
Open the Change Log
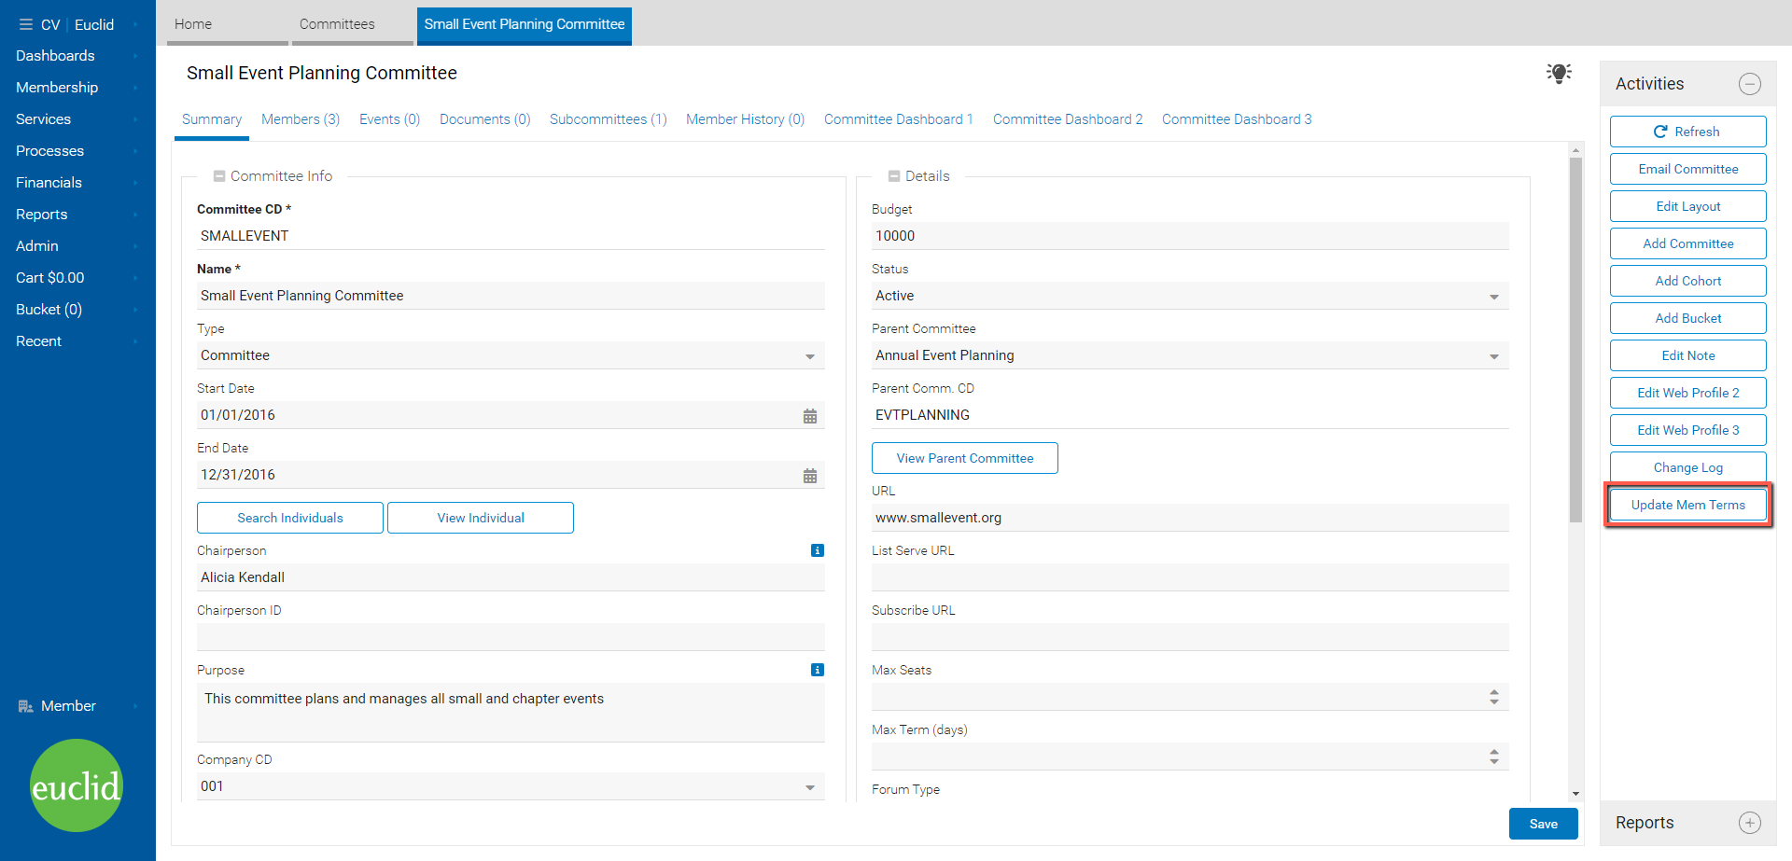tap(1687, 467)
